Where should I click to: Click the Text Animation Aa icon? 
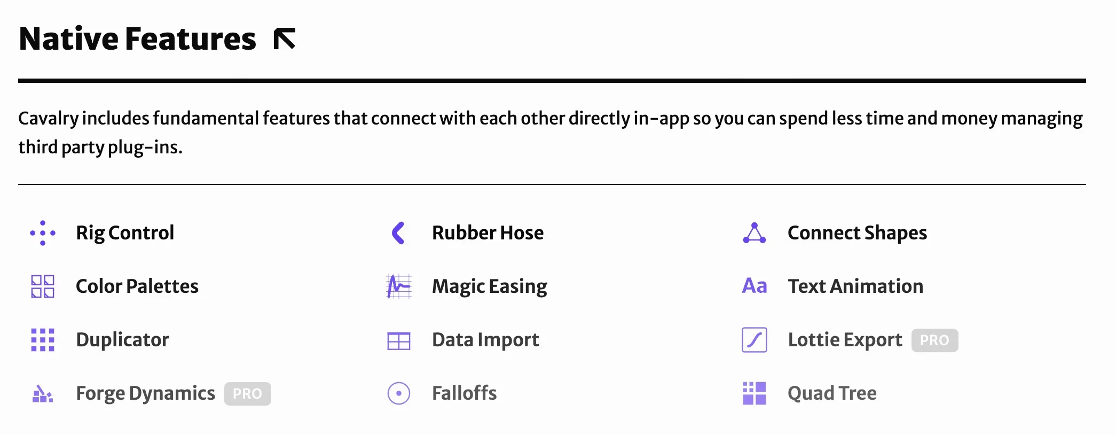(755, 286)
